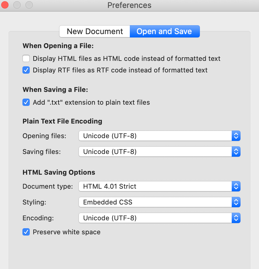Image resolution: width=259 pixels, height=269 pixels.
Task: Minimize the Preferences window
Action: click(17, 5)
